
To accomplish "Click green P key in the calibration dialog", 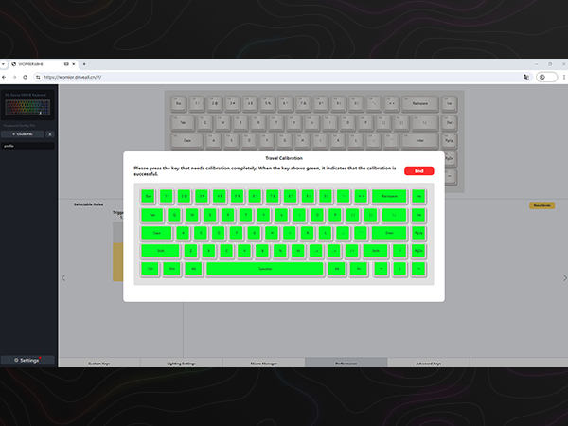I will [x=335, y=215].
